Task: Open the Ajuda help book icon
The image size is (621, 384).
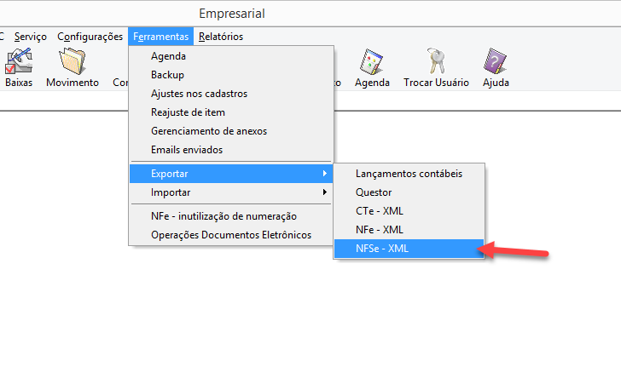Action: point(496,64)
